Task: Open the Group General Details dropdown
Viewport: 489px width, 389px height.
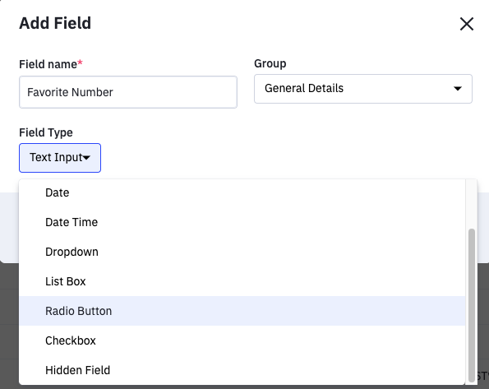Action: 363,89
